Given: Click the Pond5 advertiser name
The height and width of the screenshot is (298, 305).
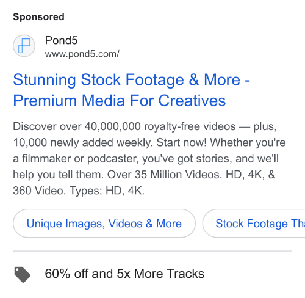Looking at the screenshot, I should (x=61, y=40).
